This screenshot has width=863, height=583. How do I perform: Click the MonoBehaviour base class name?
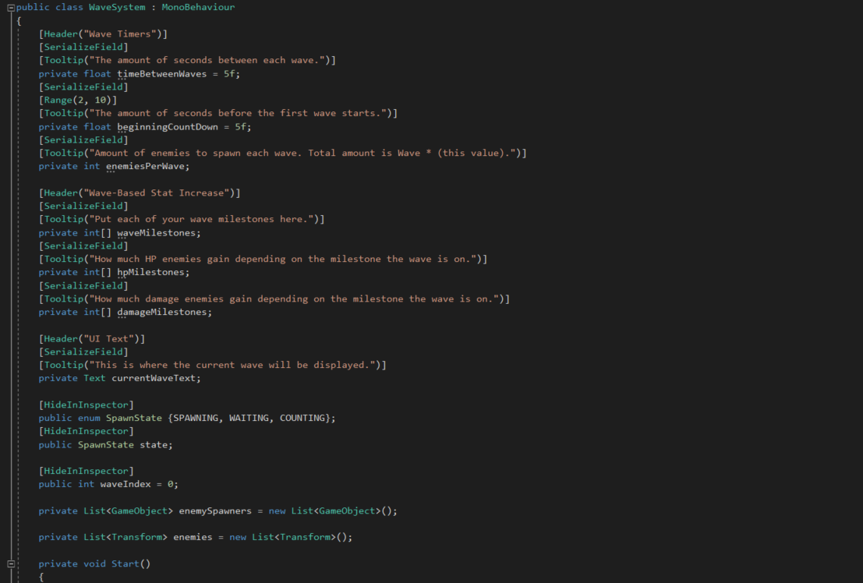pos(198,7)
